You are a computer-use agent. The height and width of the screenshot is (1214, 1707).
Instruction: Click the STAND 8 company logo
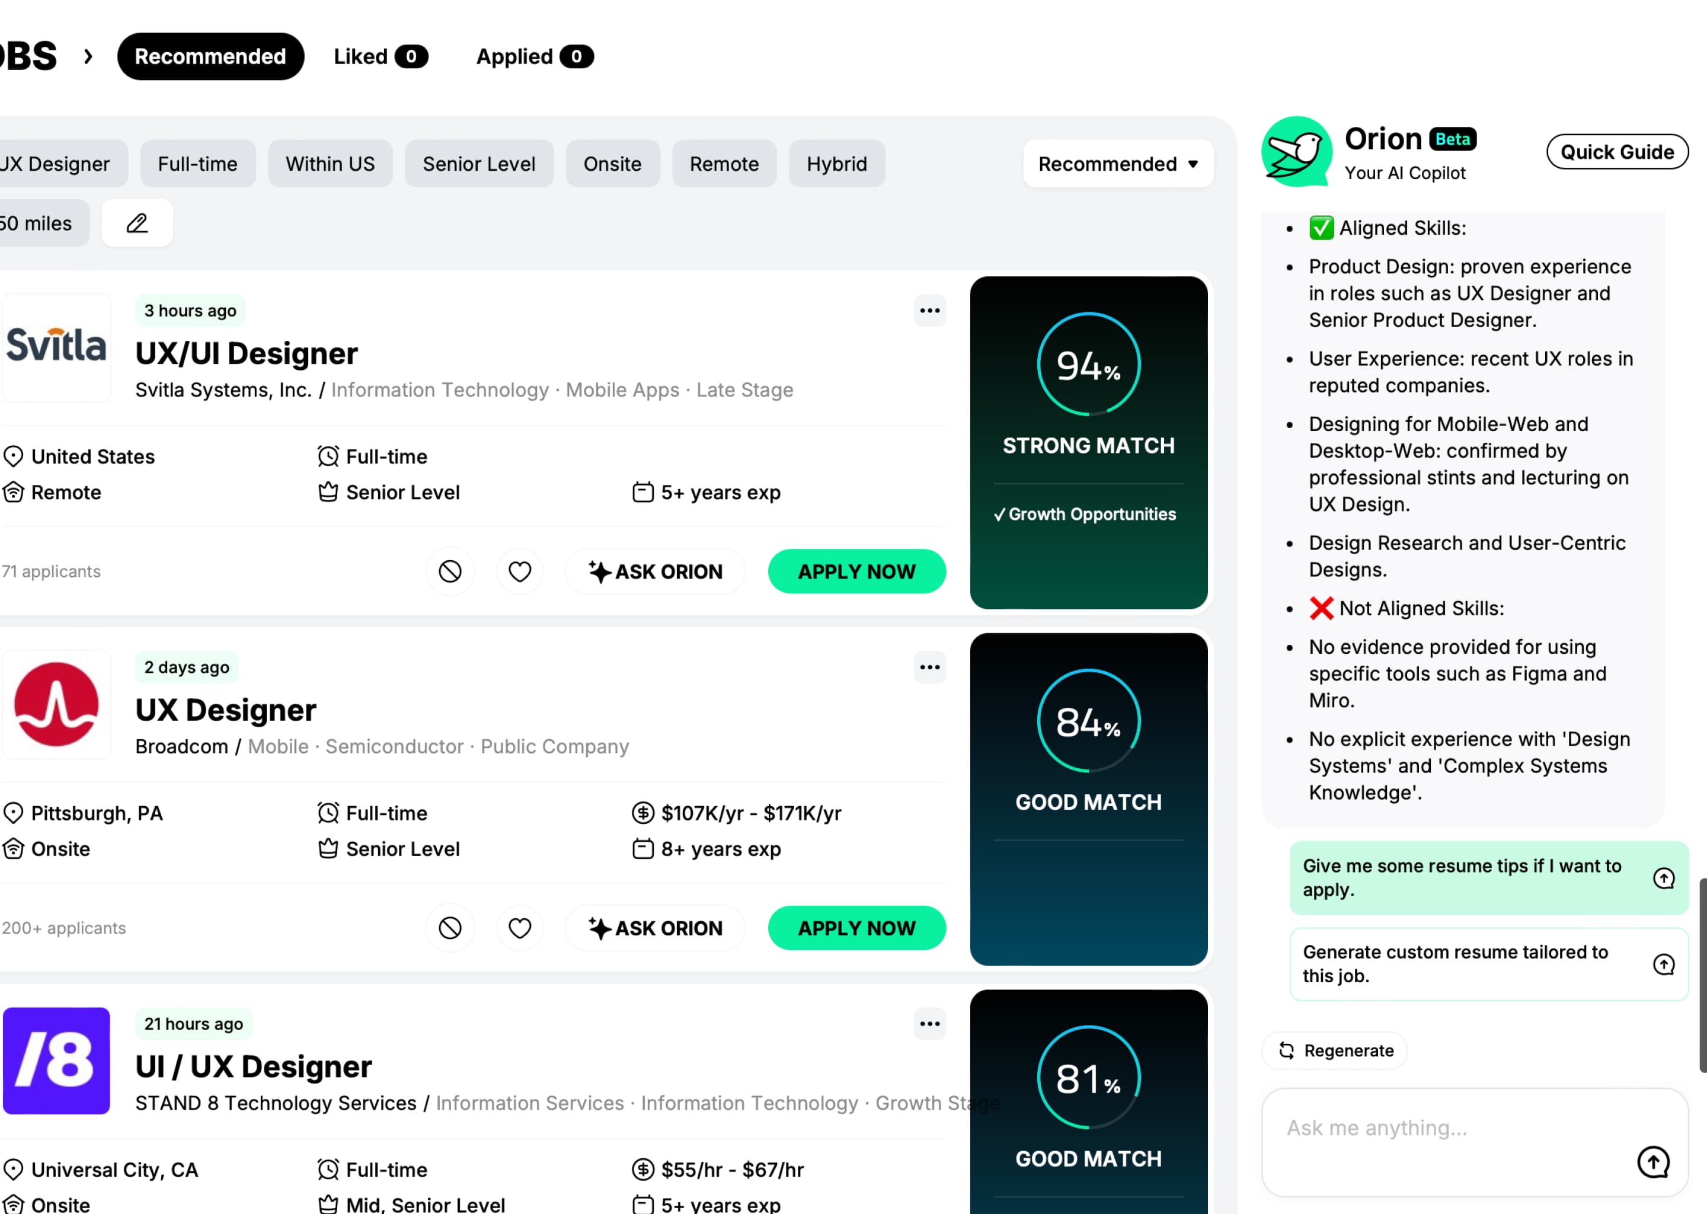(x=57, y=1060)
